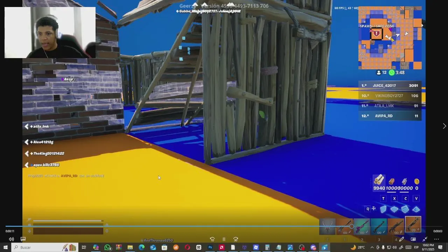The image size is (448, 252).
Task: Select the wall build piece icon
Action: coord(383,209)
